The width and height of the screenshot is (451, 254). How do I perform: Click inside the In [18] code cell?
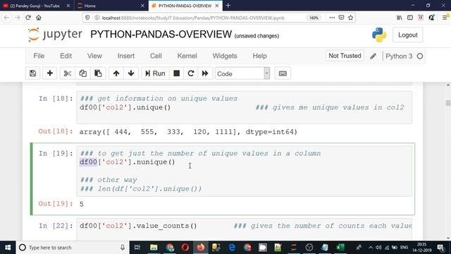[x=245, y=107]
